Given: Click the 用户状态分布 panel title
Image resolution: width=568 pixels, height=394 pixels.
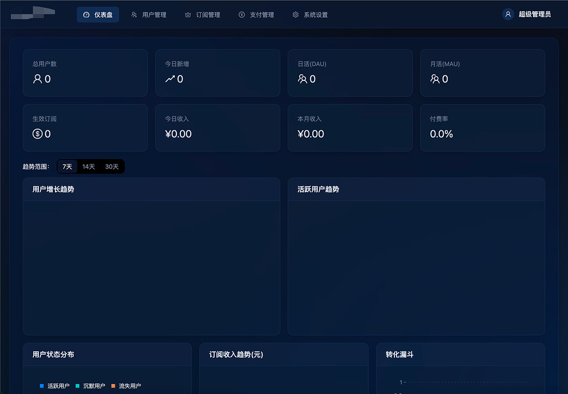Looking at the screenshot, I should (x=53, y=355).
